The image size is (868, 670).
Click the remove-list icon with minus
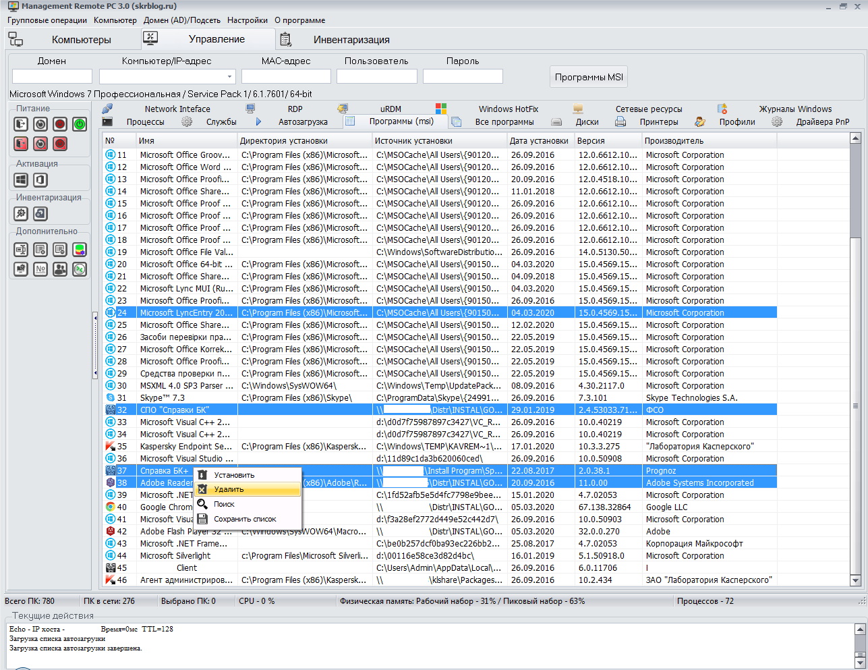(x=60, y=250)
